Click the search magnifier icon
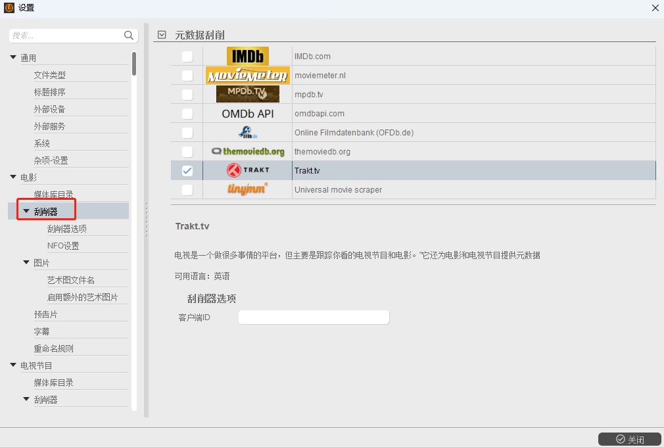 129,35
